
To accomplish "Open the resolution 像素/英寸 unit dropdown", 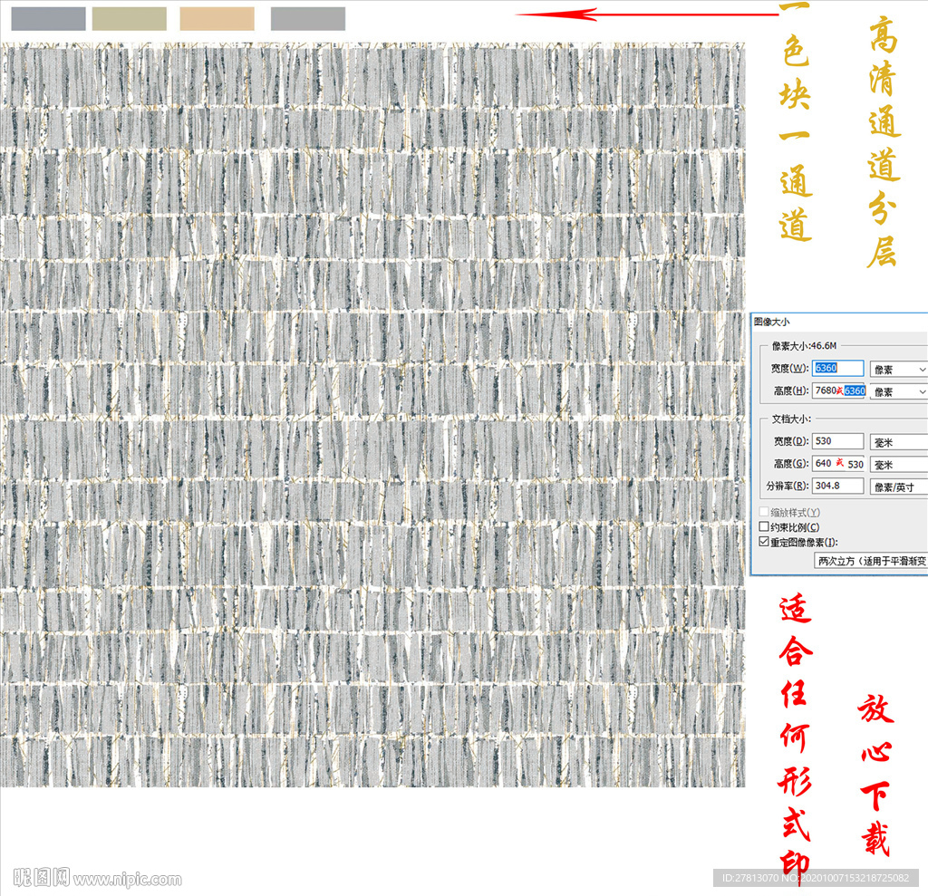I will (x=898, y=487).
